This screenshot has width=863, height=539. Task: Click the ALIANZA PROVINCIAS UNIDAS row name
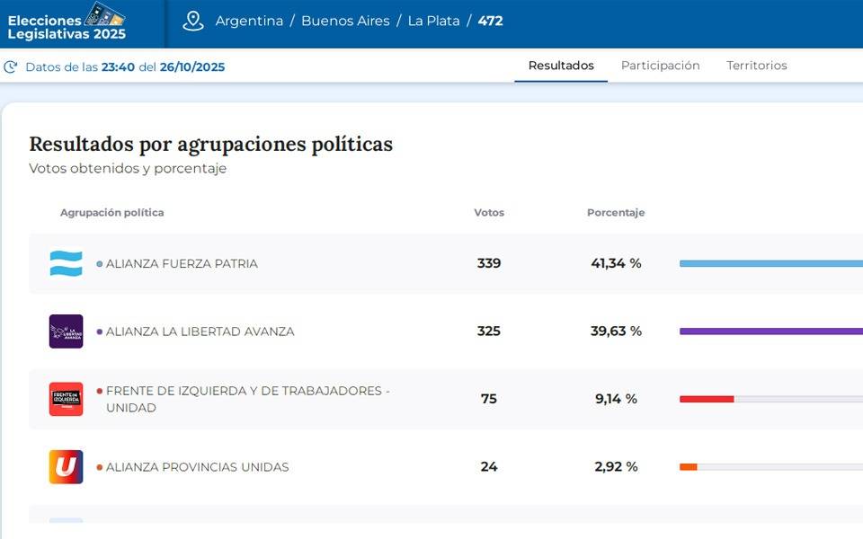(197, 467)
